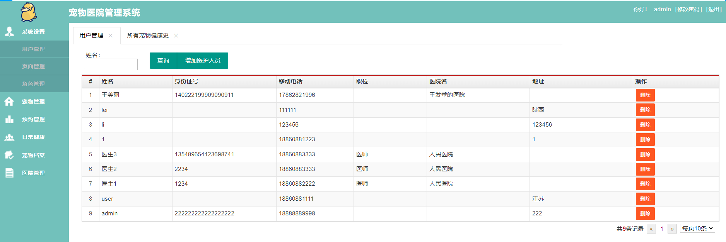Viewport: 726px width, 242px height.
Task: Click phone number 17862821996
Action: 297,95
